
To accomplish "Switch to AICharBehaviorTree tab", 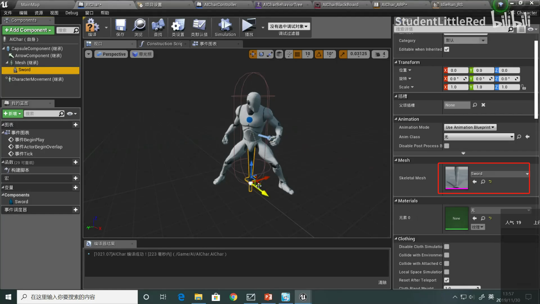I will pyautogui.click(x=282, y=5).
